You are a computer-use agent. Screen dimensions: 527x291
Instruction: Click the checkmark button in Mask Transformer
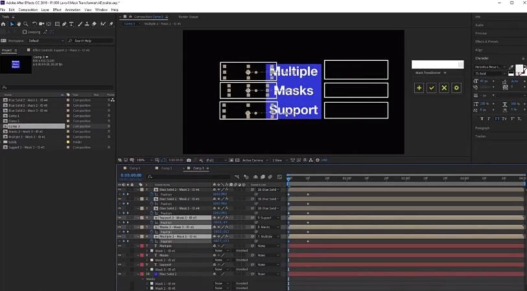tap(431, 87)
